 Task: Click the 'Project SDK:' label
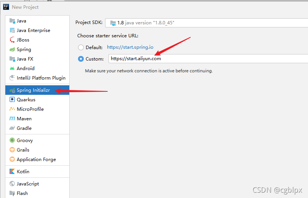89,22
